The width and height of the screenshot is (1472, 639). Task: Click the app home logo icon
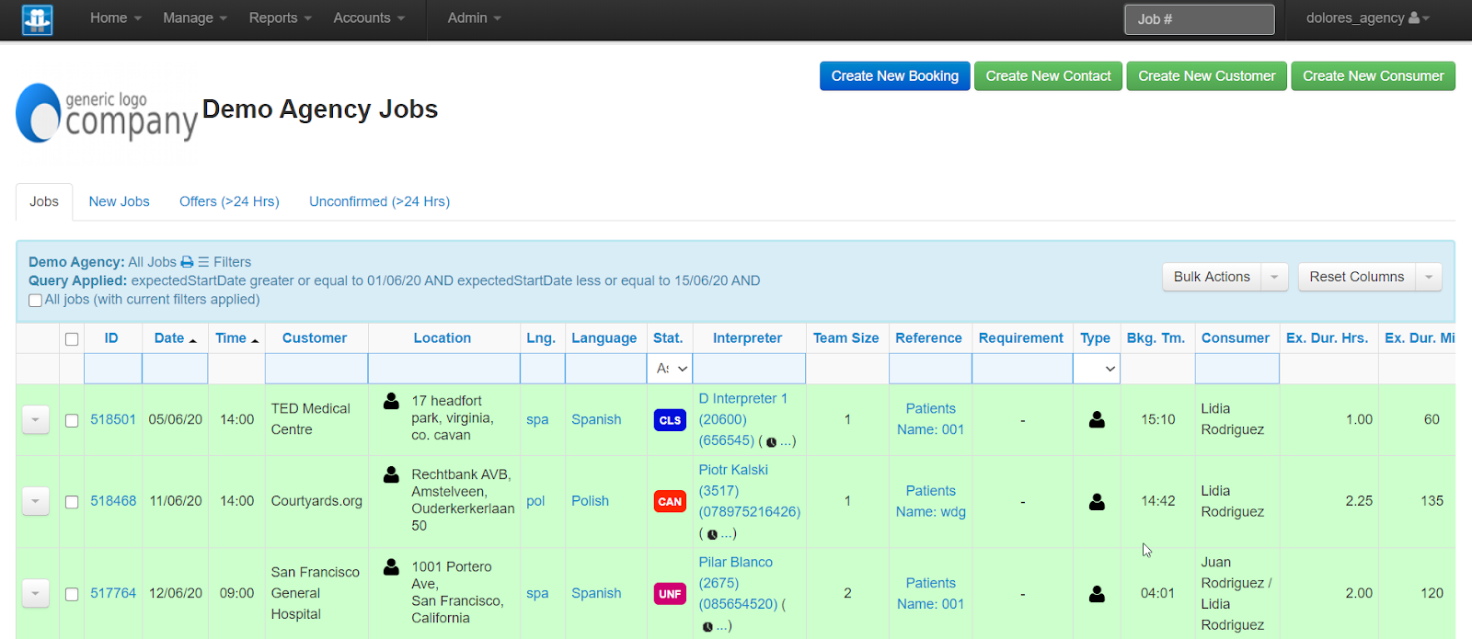pyautogui.click(x=37, y=19)
